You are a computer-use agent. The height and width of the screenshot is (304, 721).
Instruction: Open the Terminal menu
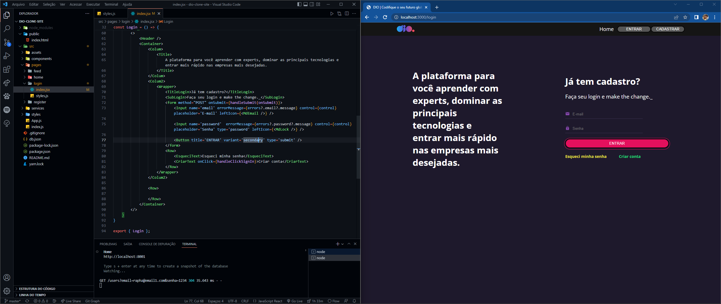[111, 4]
